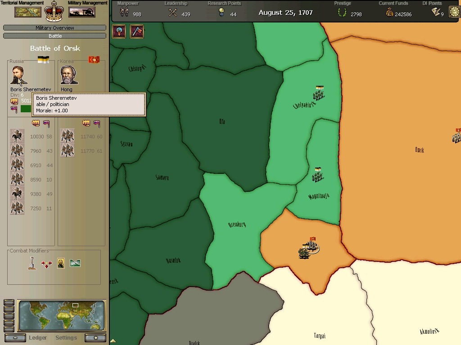Select Korean army at Omsk edge
The image size is (461, 345).
click(x=457, y=136)
